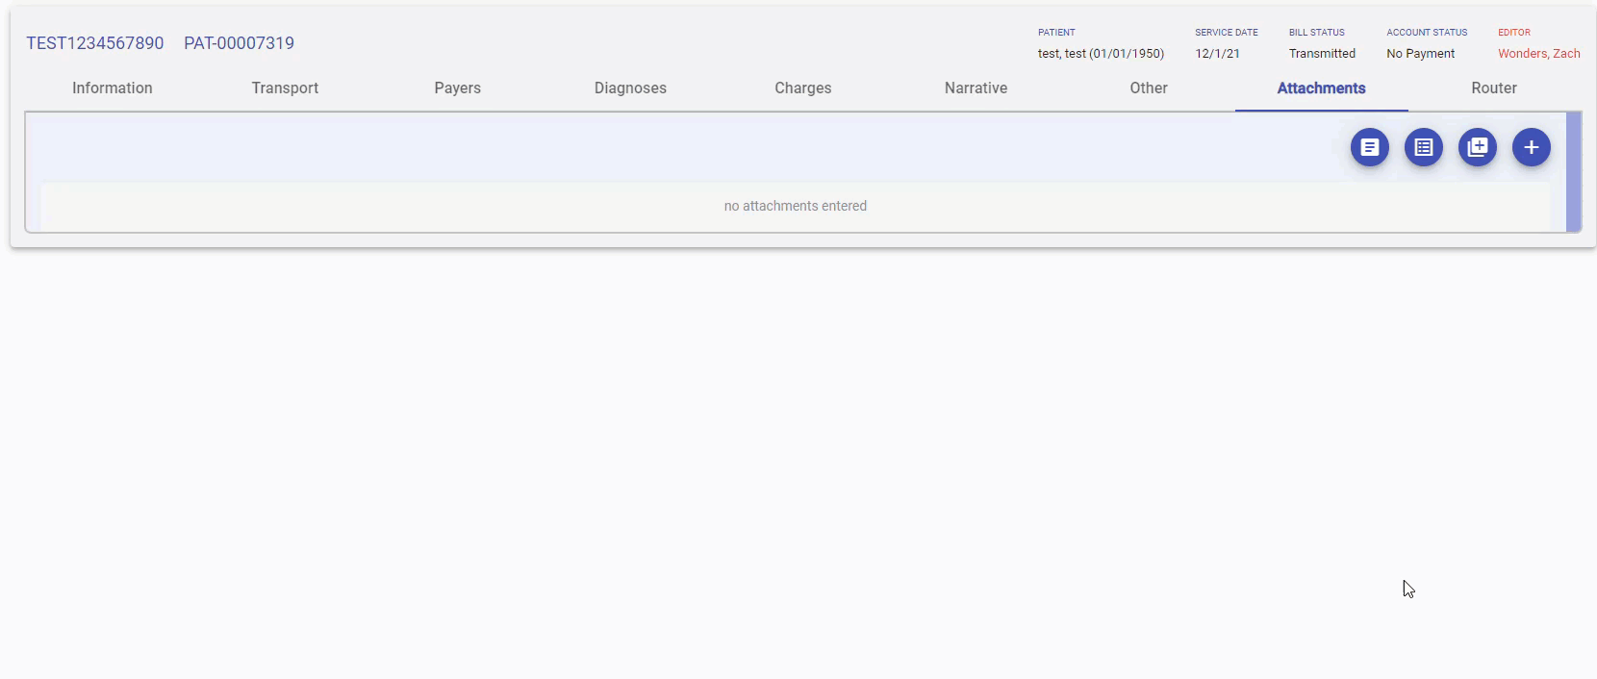
Task: Click the note/document icon button
Action: tap(1369, 147)
